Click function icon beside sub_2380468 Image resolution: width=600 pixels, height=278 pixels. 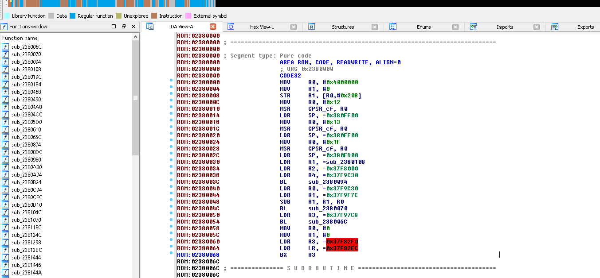coord(5,92)
